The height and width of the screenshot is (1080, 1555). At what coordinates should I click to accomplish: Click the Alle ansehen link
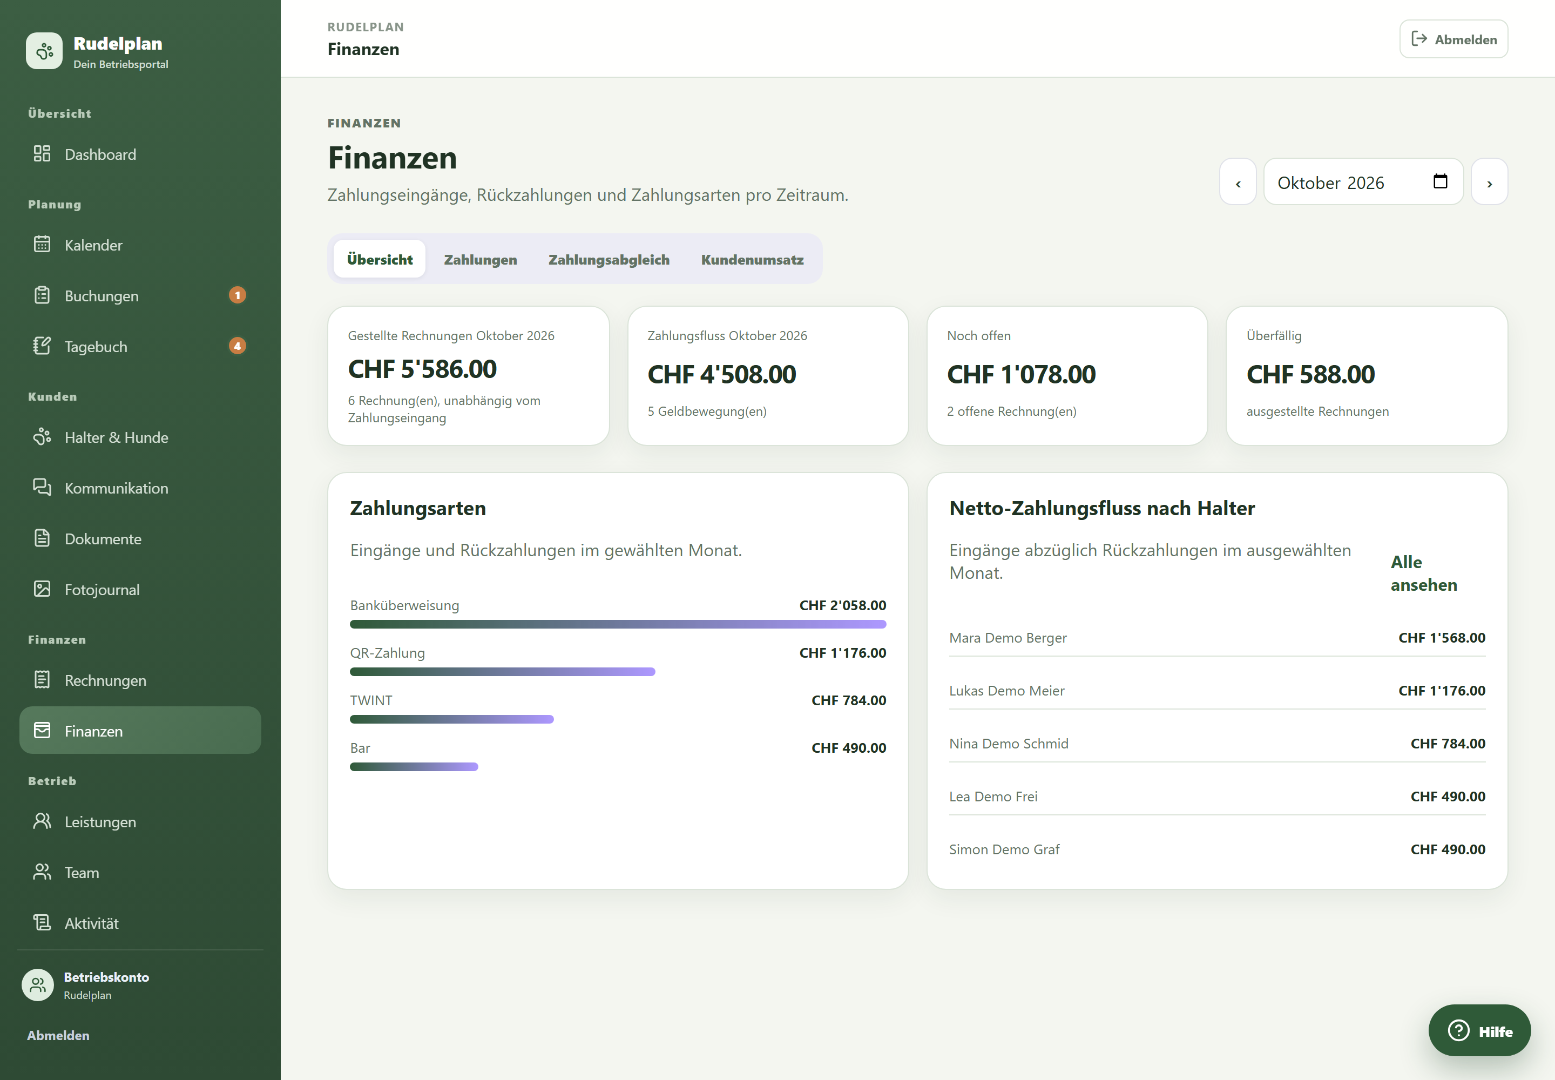click(1424, 573)
